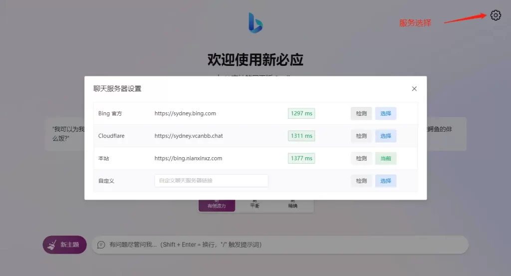Select the custom (自定义) server
This screenshot has height=276, width=511.
[386, 181]
